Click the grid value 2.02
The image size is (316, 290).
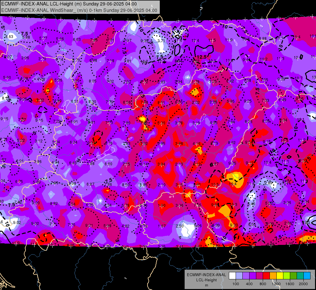pos(196,102)
